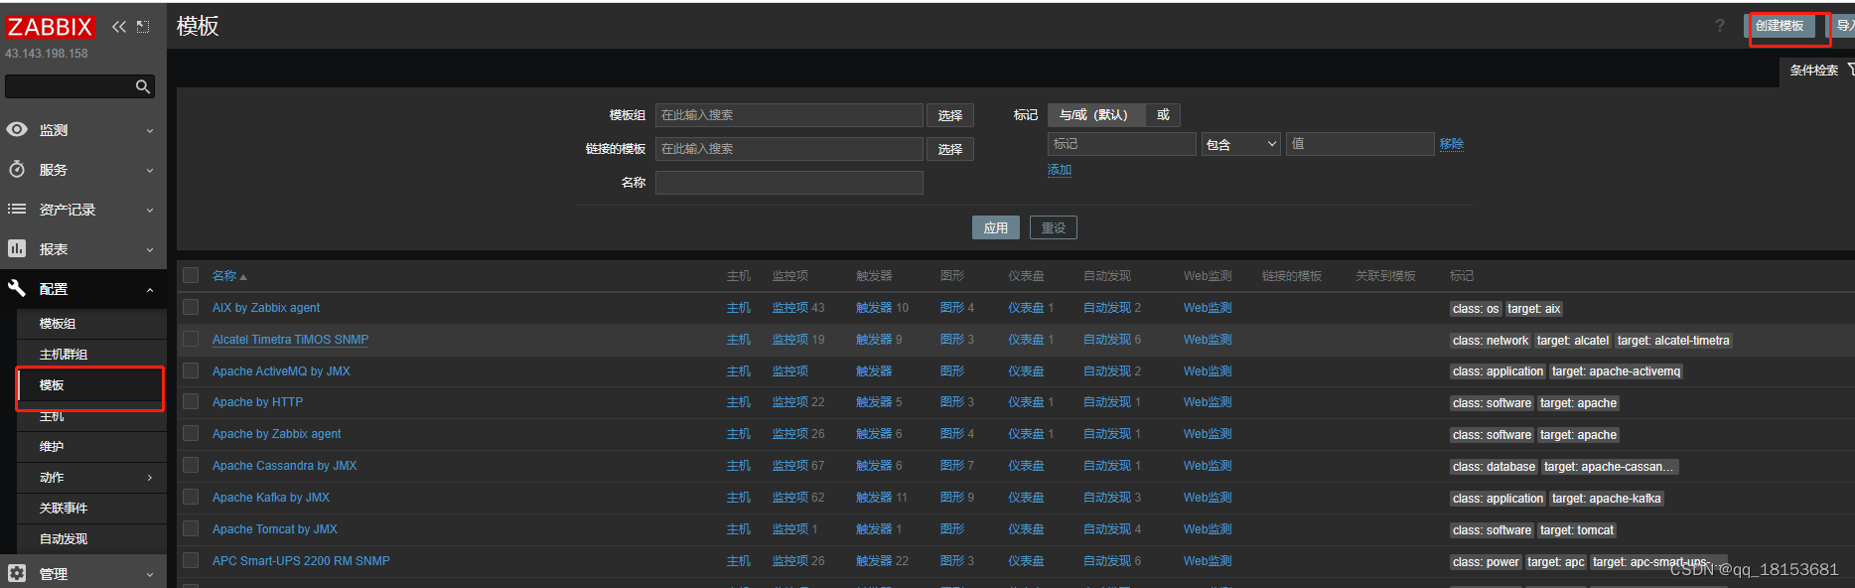This screenshot has width=1855, height=588.
Task: Click the gear icon for 管理
Action: 17,573
